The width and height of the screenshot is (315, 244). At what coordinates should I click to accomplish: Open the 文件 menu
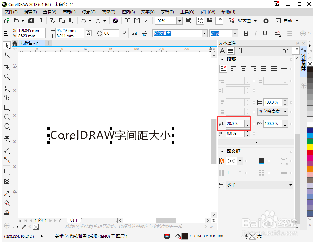click(x=11, y=12)
